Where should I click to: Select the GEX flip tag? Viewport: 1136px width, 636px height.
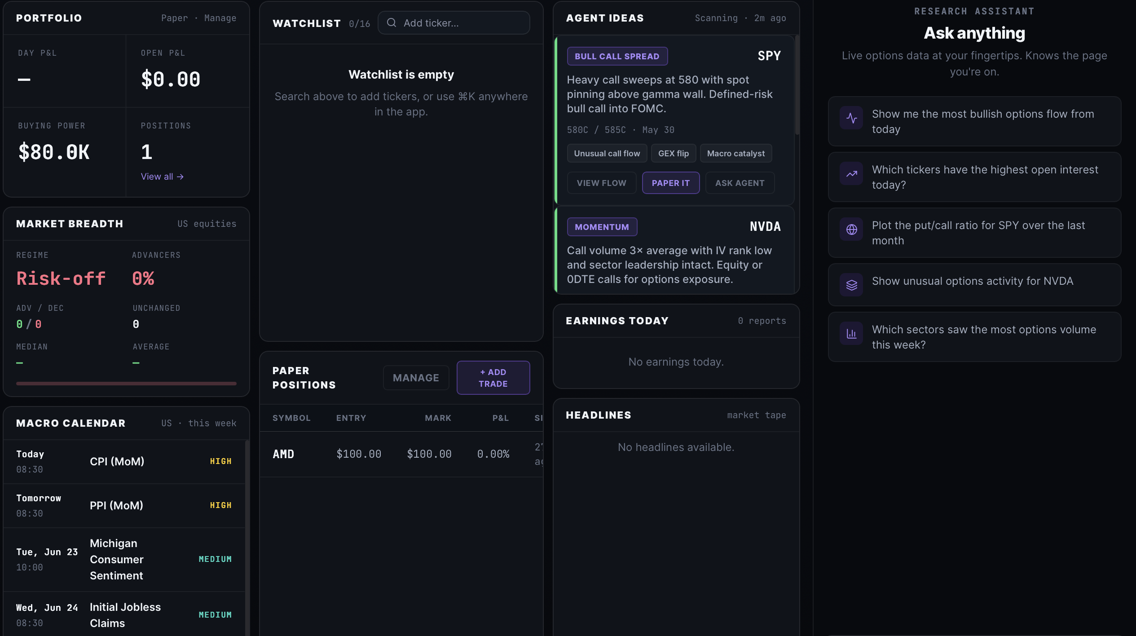pos(673,153)
